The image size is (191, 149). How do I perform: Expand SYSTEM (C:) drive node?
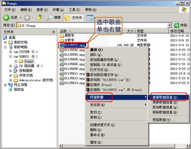11,52
